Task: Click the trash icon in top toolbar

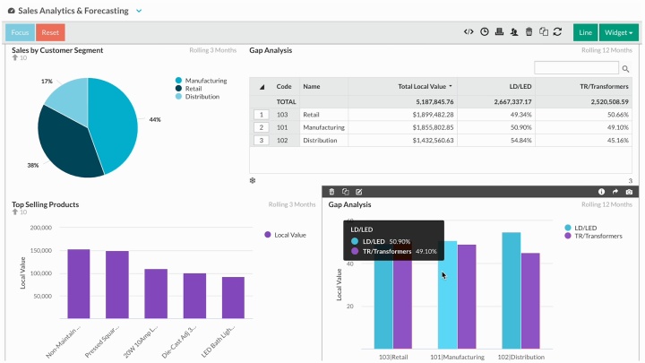Action: [529, 31]
